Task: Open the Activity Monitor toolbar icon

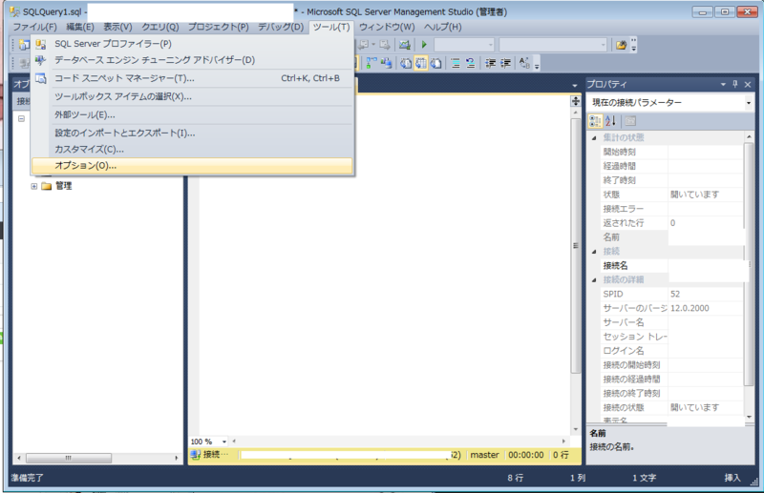Action: pyautogui.click(x=404, y=45)
